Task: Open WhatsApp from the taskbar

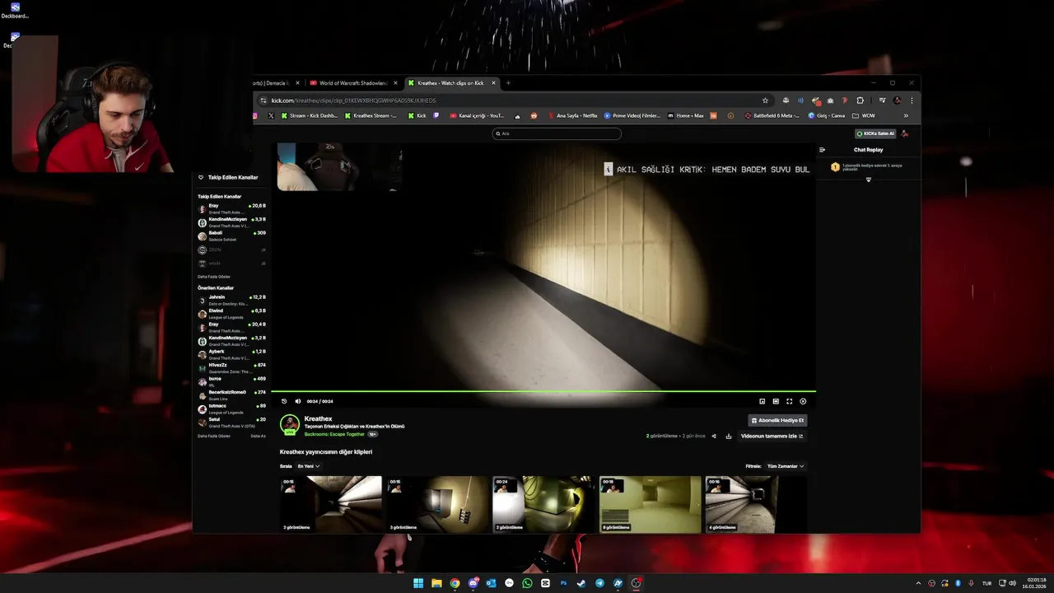Action: [x=527, y=583]
